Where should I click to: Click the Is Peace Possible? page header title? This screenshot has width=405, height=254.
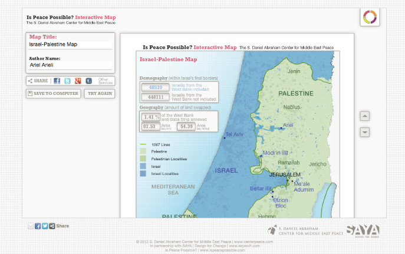[71, 17]
